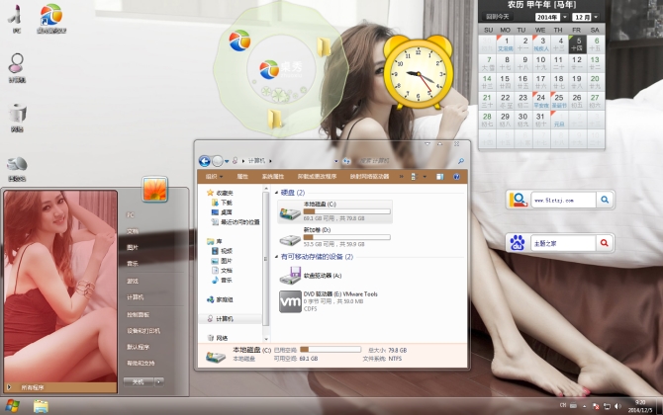Select the floppy drive (A:) icon
The image size is (663, 415).
click(290, 276)
